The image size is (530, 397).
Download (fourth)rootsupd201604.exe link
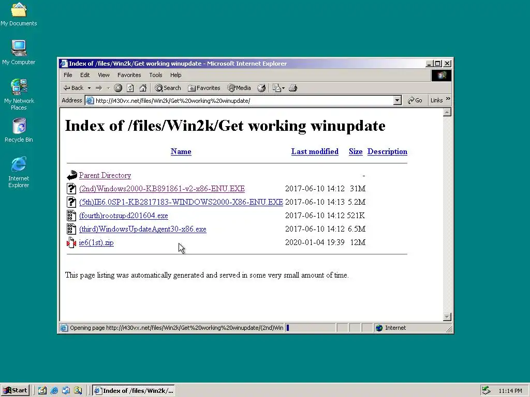[123, 216]
